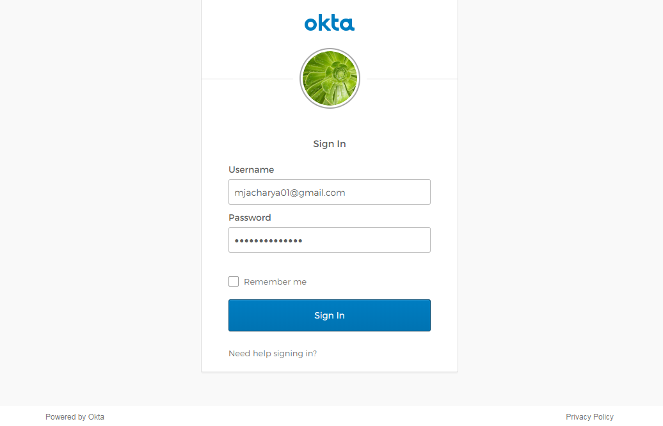Place cursor after mjacharya01@gmail.com text
663x426 pixels.
point(346,193)
